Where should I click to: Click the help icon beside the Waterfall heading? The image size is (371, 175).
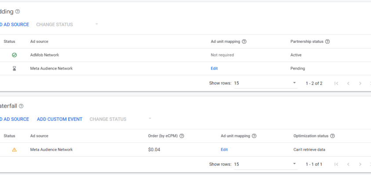tap(21, 106)
